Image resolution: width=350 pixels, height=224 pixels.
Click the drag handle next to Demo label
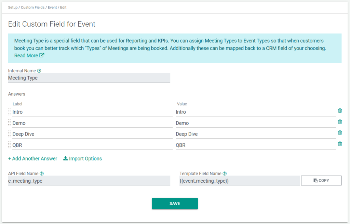(10, 123)
